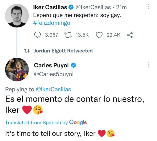This screenshot has width=157, height=141.
Task: Open the Carles Puyol display name
Action: click(52, 65)
